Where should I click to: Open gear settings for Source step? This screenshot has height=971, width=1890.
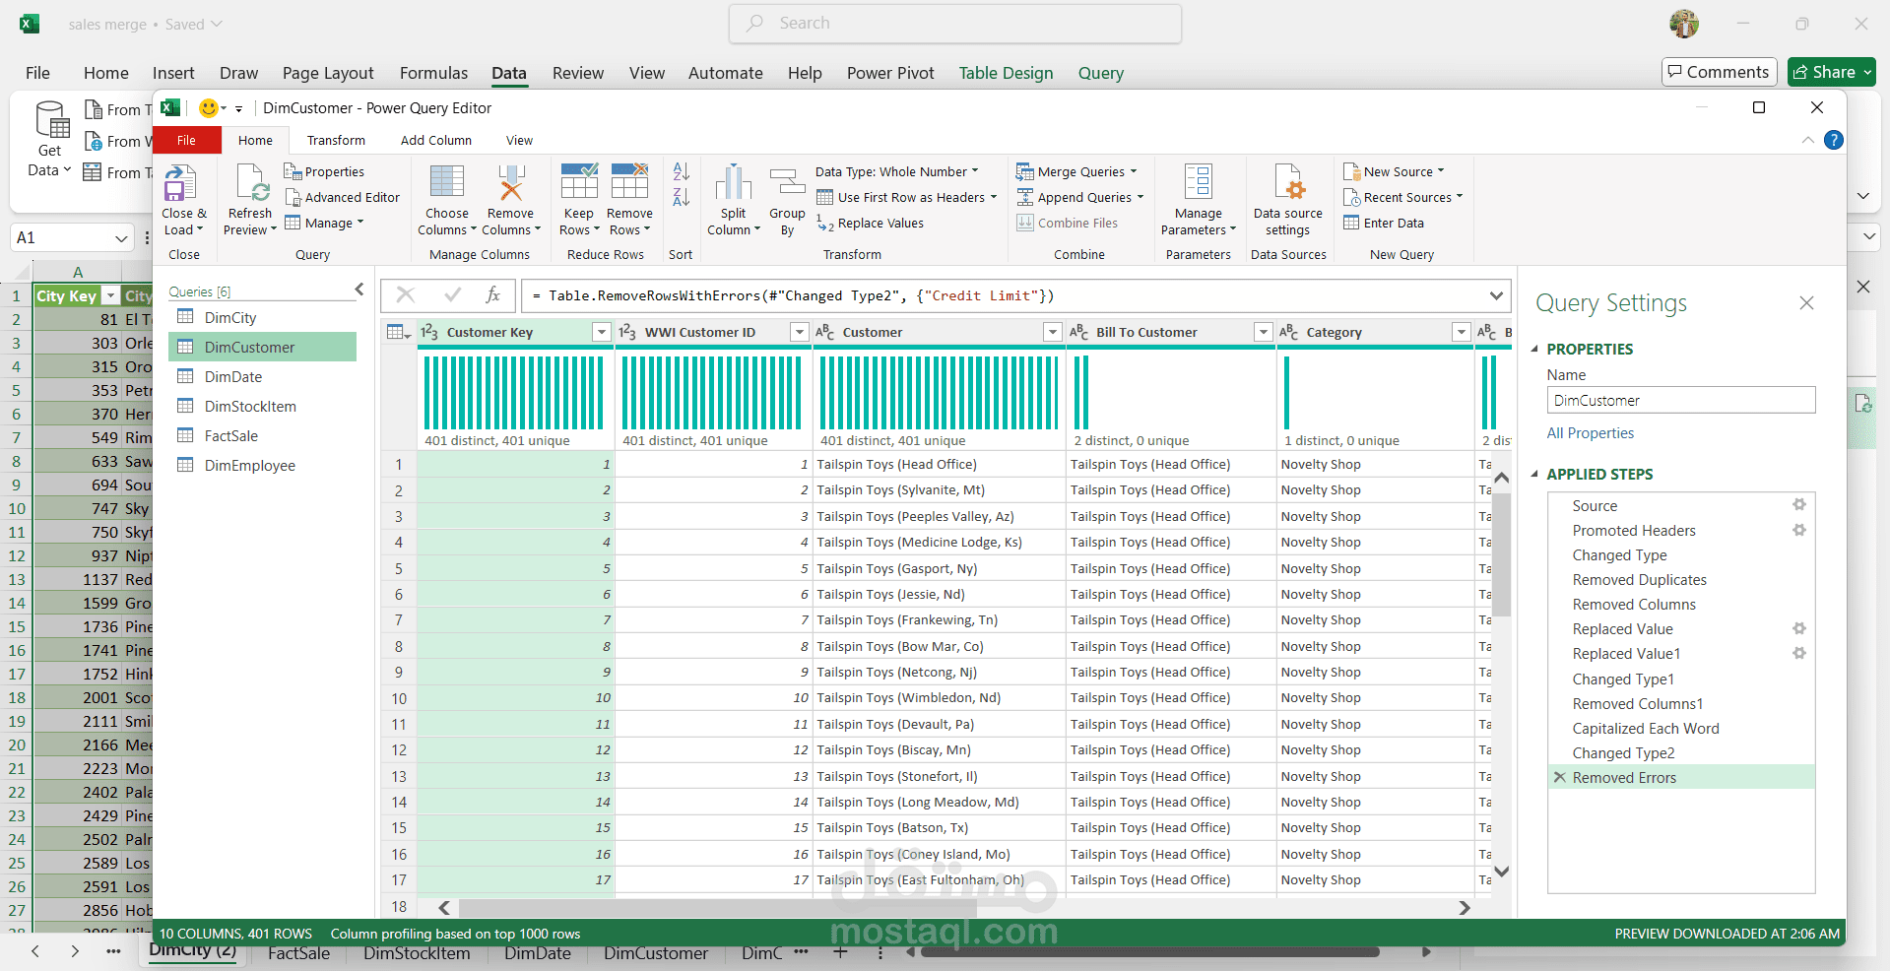(1798, 505)
